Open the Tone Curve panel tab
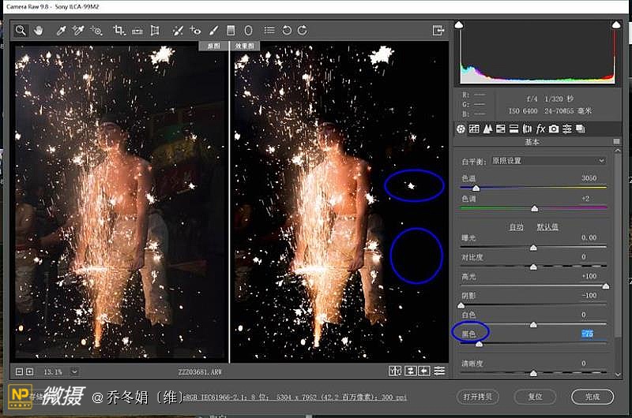The height and width of the screenshot is (418, 632). 474,129
